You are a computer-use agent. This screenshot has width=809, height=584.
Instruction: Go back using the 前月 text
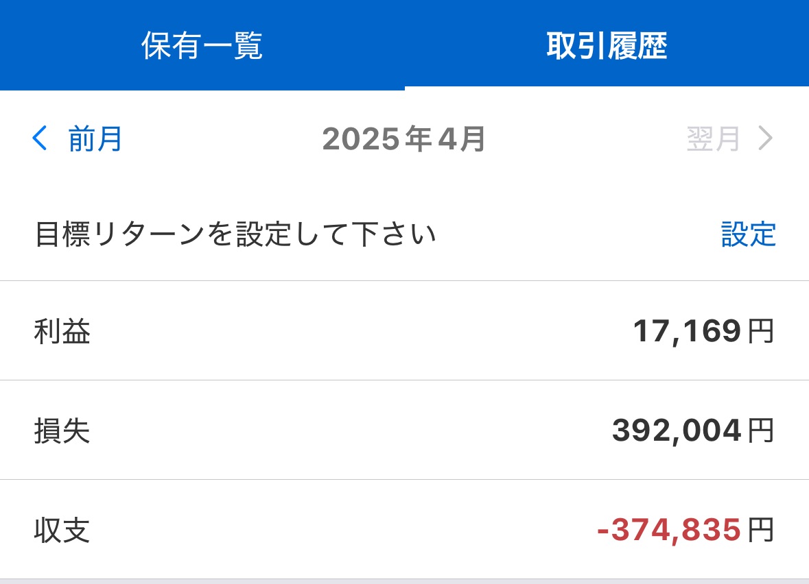tap(95, 139)
